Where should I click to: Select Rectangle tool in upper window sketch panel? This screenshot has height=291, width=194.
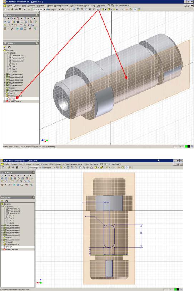pyautogui.click(x=25, y=18)
